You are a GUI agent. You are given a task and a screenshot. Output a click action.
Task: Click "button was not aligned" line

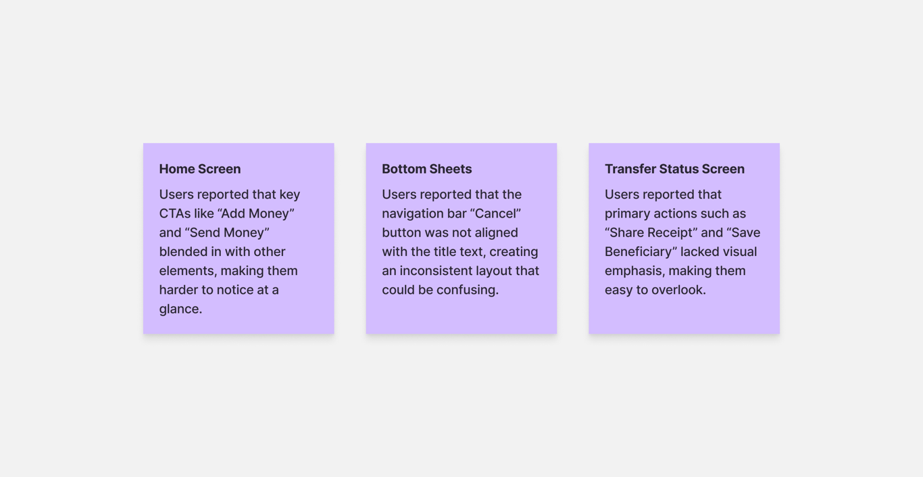[x=449, y=232]
